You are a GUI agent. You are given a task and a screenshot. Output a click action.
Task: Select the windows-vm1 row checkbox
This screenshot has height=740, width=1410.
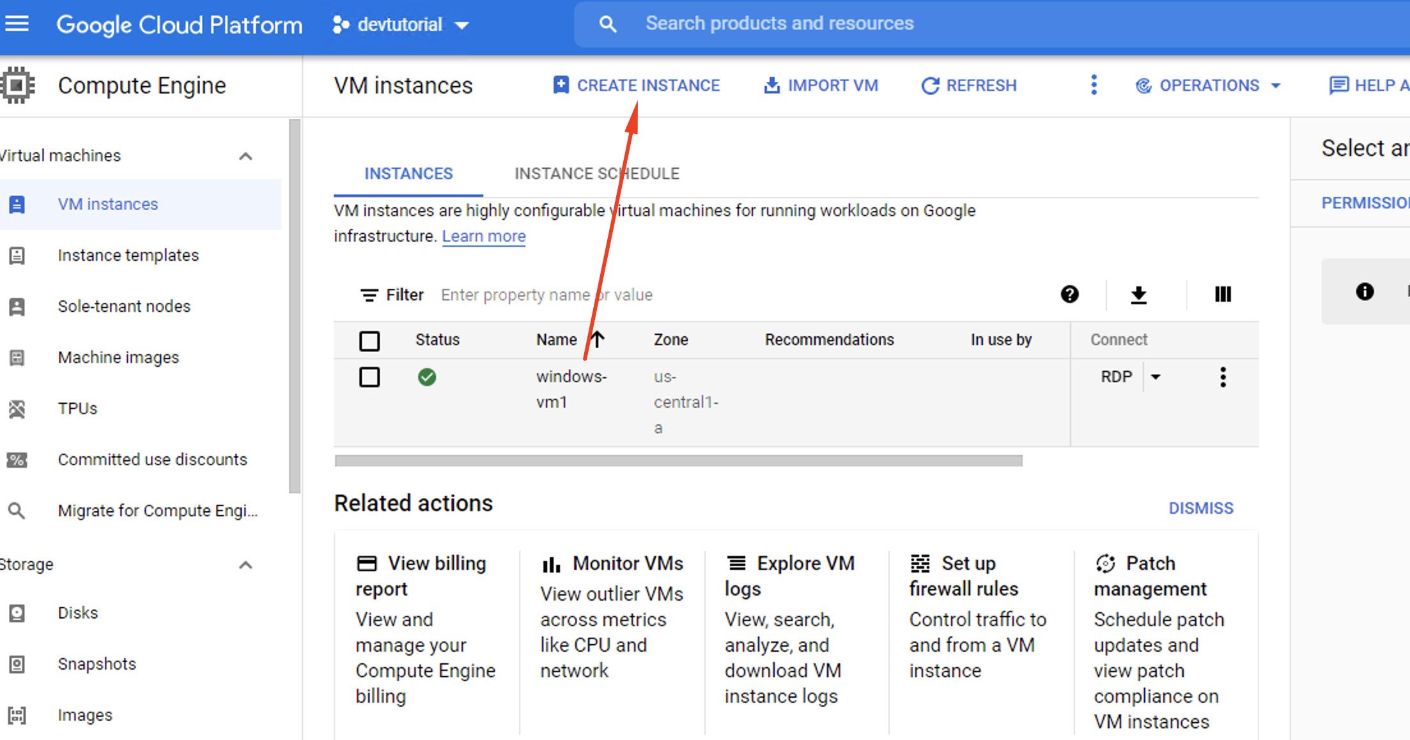[369, 377]
